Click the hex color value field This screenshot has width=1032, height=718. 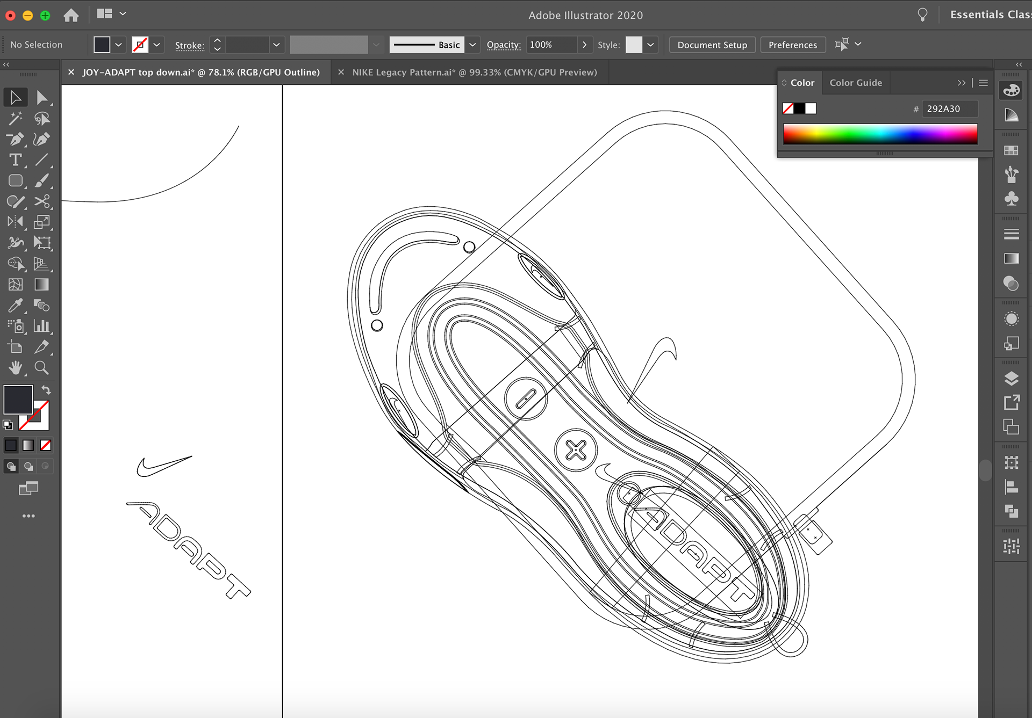[949, 109]
